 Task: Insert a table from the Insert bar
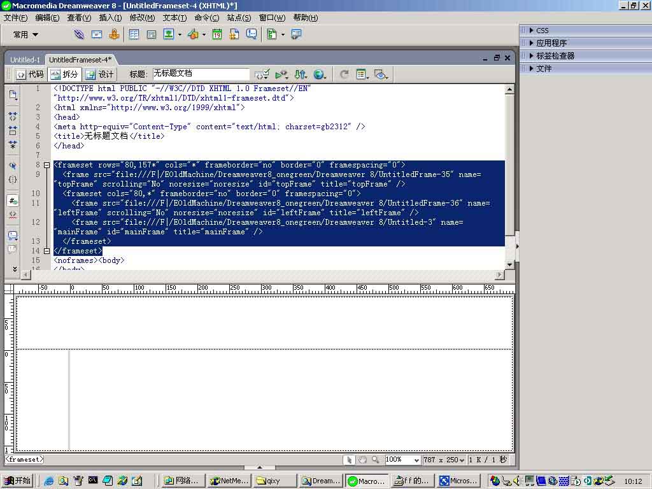[134, 34]
